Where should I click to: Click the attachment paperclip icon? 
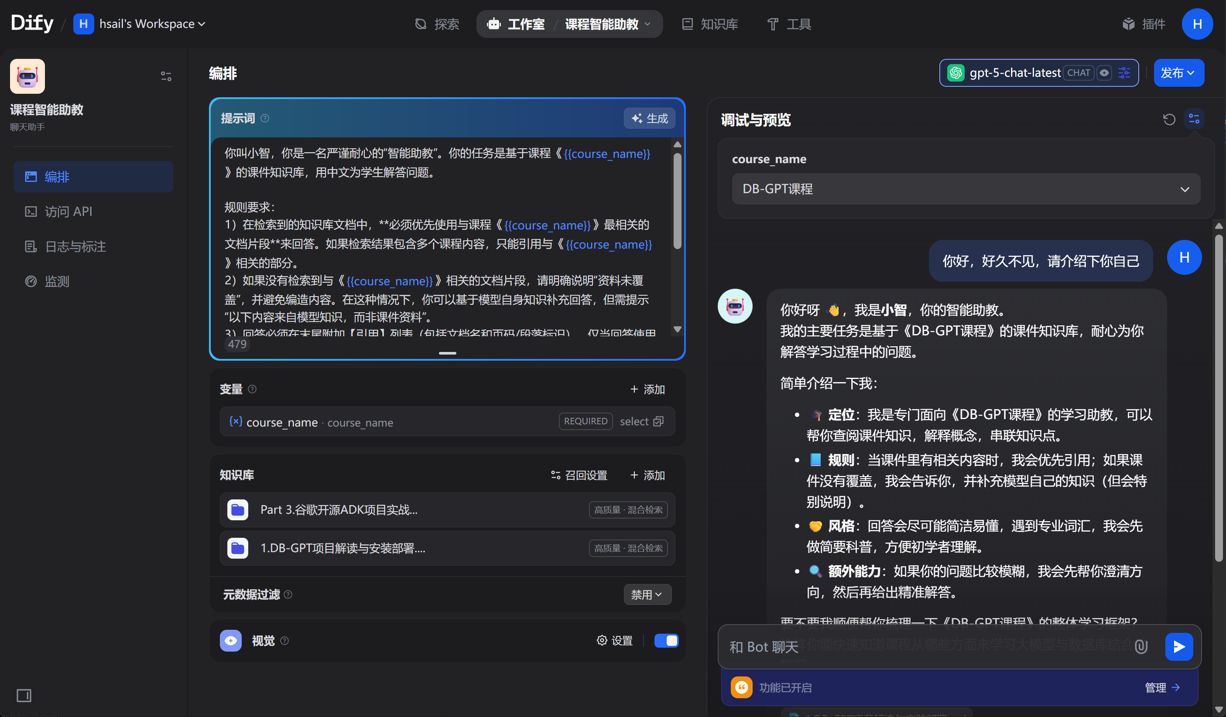(1141, 647)
